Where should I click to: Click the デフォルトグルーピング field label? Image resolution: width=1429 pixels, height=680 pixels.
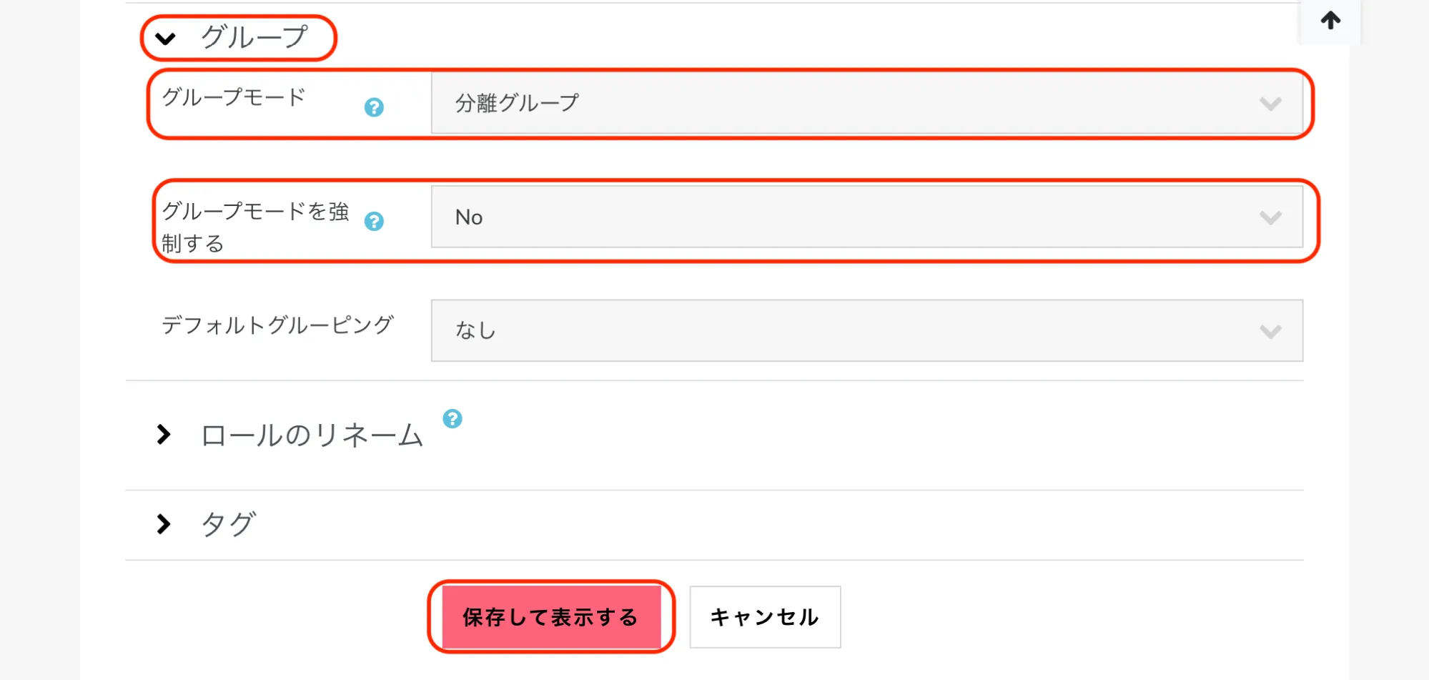(277, 325)
